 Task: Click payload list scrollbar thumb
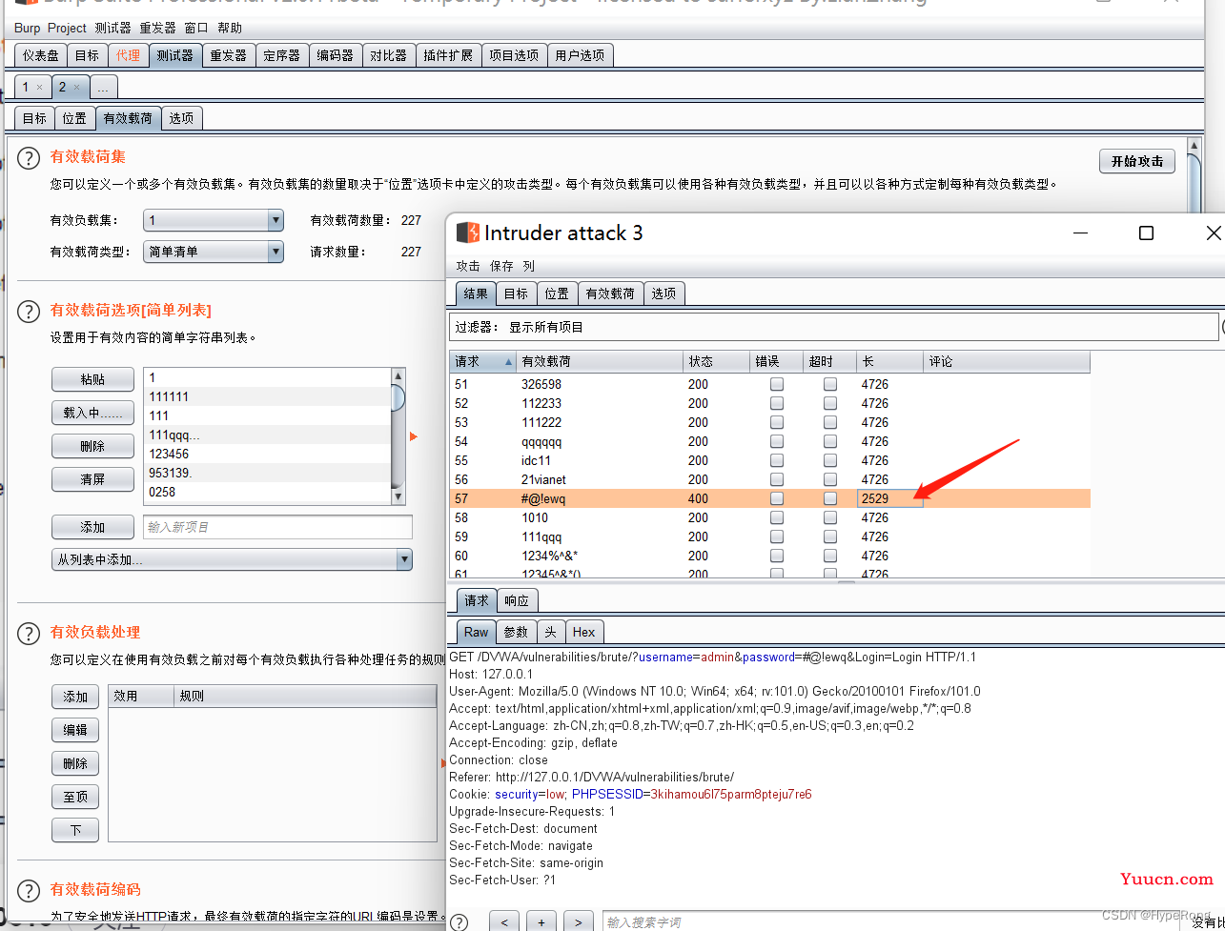pos(398,396)
